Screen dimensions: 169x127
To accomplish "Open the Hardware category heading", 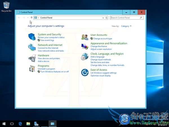I will 43,55.
